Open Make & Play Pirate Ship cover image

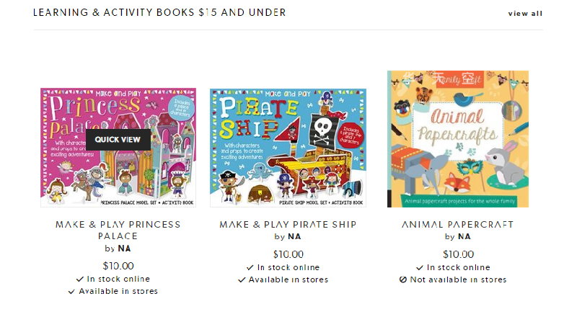pyautogui.click(x=288, y=148)
